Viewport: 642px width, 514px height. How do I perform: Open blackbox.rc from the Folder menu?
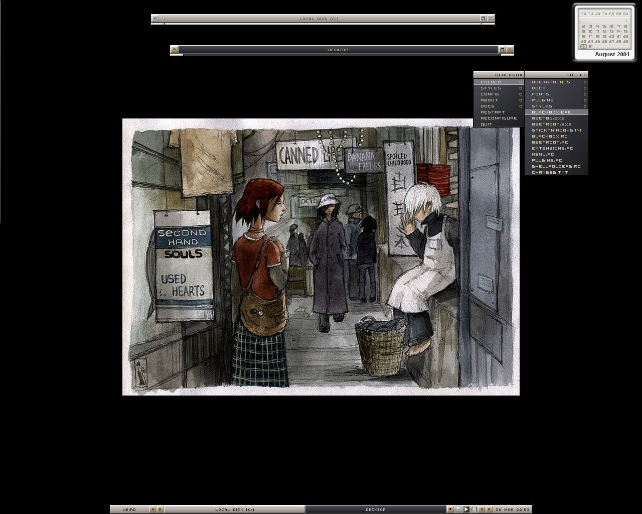tap(556, 136)
